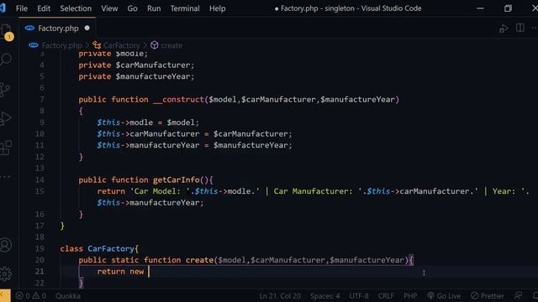Click '$this->modle = $model;' on line 9
This screenshot has height=302, width=538.
[148, 122]
